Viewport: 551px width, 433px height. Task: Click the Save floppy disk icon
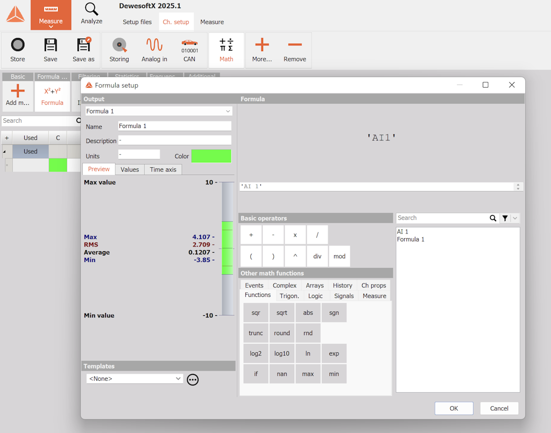pos(50,45)
